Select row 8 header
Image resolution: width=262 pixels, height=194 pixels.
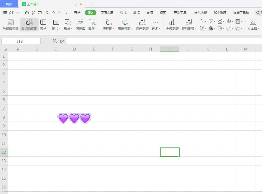pos(4,117)
